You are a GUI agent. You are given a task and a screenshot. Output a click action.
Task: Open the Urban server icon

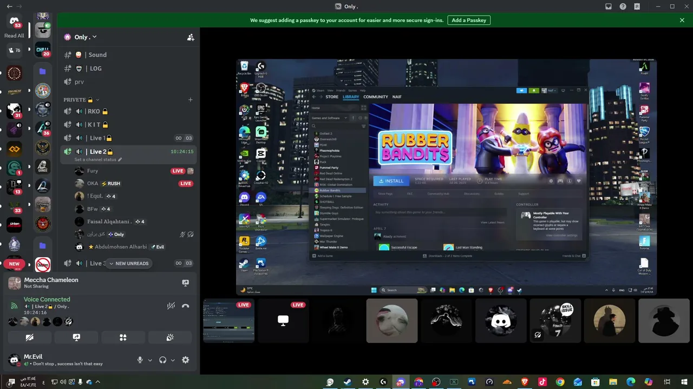tap(15, 224)
